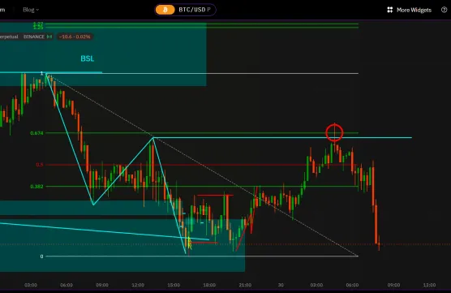Click the 15:00 time axis label
The image size is (451, 293).
click(174, 285)
